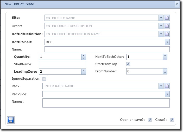Increase the NextToEachOther spinner value
This screenshot has width=183, height=132.
coord(165,55)
